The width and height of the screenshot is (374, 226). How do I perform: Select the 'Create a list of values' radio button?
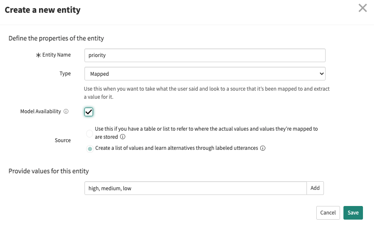[90, 149]
